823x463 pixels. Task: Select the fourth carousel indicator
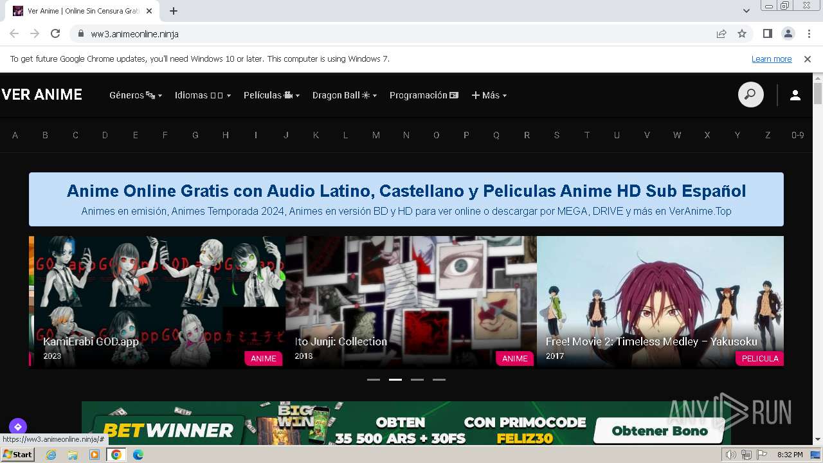[x=439, y=379]
